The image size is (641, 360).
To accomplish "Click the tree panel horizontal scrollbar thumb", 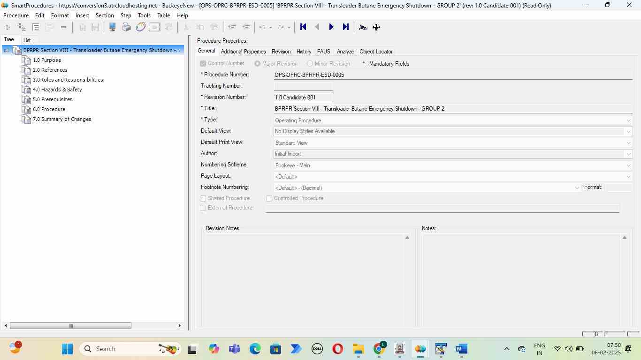I will 70,326.
